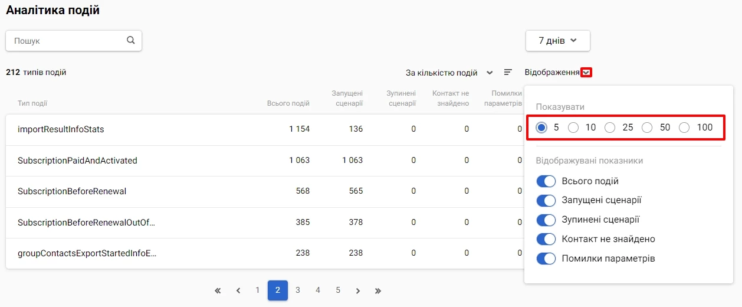Click the search magnifier icon

point(131,41)
